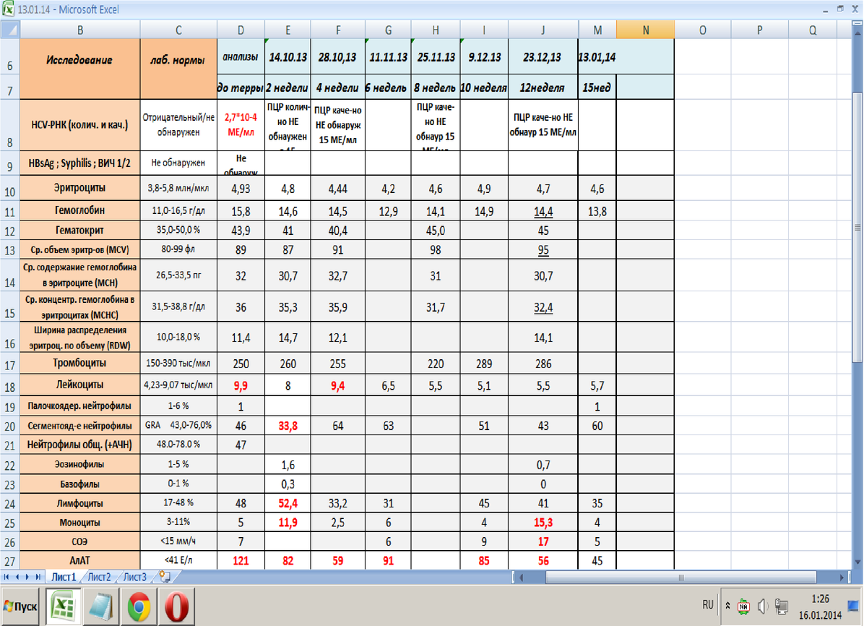Select АлАТ value 45

pyautogui.click(x=597, y=560)
